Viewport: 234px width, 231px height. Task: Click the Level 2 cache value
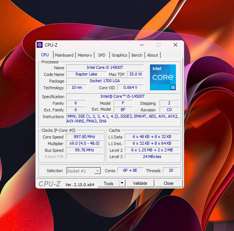click(x=152, y=150)
